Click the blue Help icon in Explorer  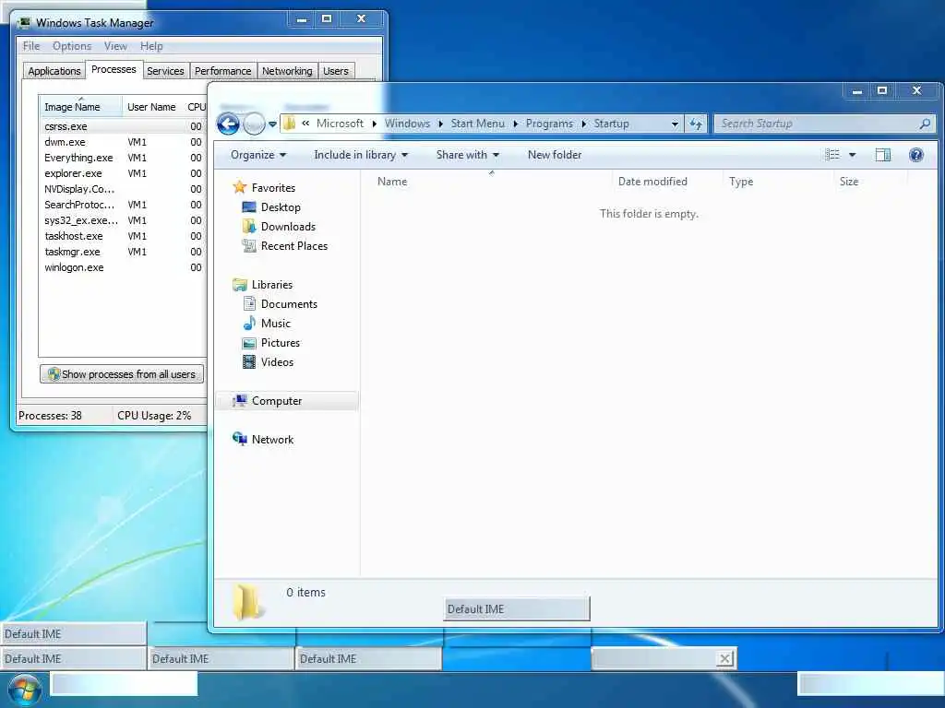916,155
